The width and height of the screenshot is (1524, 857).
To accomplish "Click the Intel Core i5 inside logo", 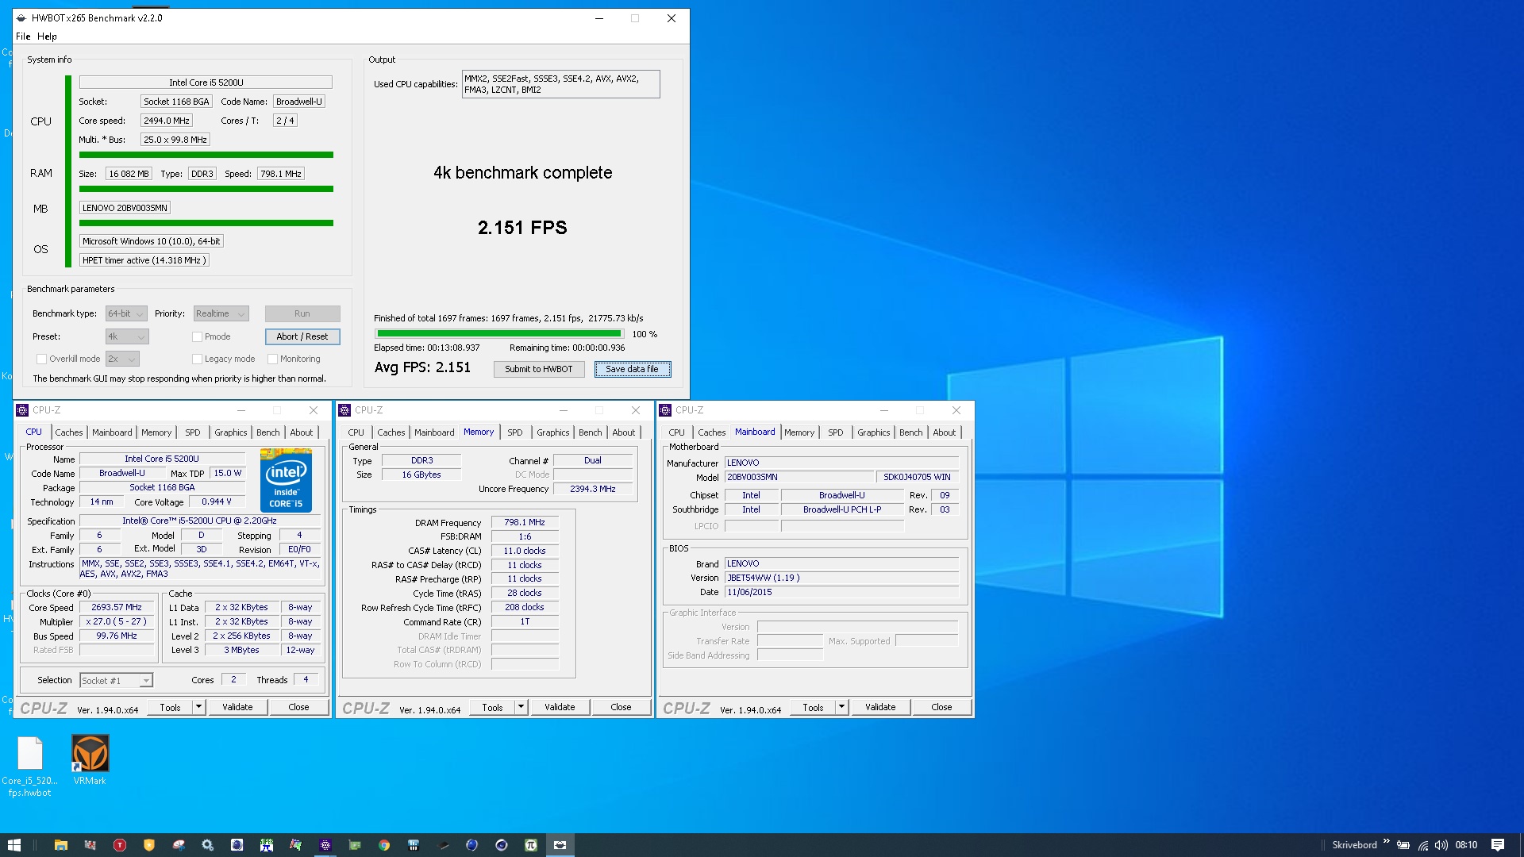I will [x=286, y=480].
